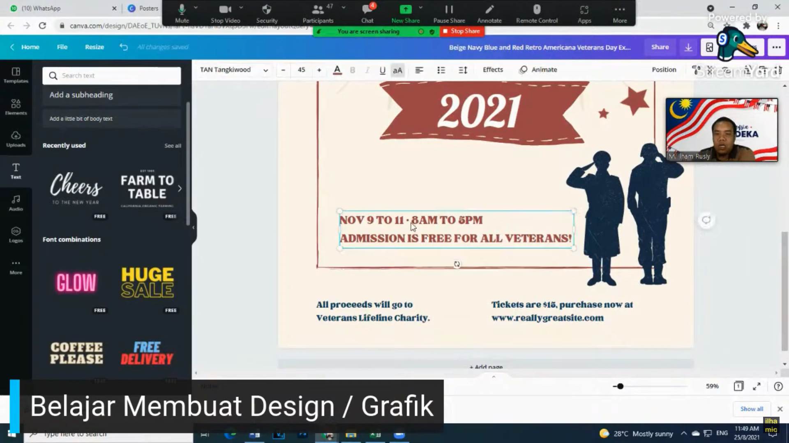Viewport: 789px width, 443px height.
Task: Decrease the font size
Action: click(x=283, y=70)
